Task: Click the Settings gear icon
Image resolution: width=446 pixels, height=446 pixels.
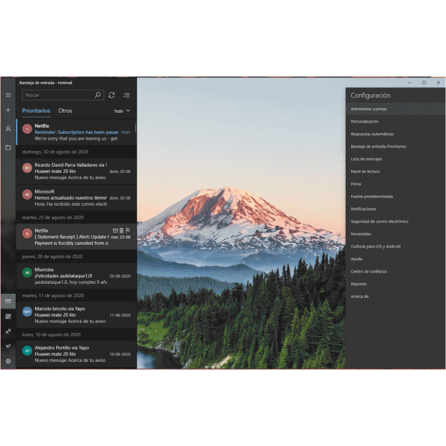Action: [x=8, y=361]
